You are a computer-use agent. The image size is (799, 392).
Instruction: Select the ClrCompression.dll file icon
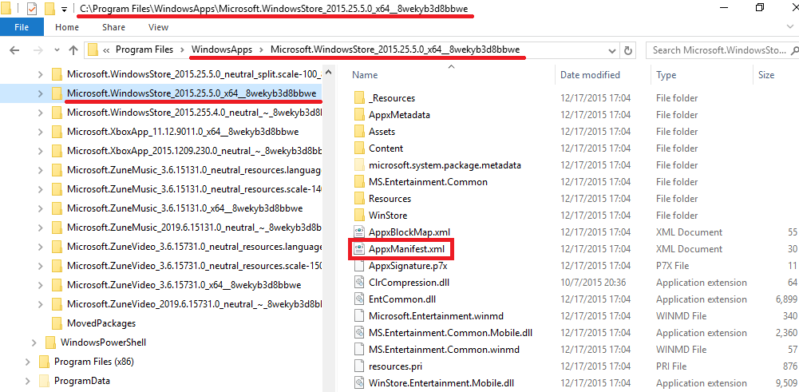[x=359, y=283]
